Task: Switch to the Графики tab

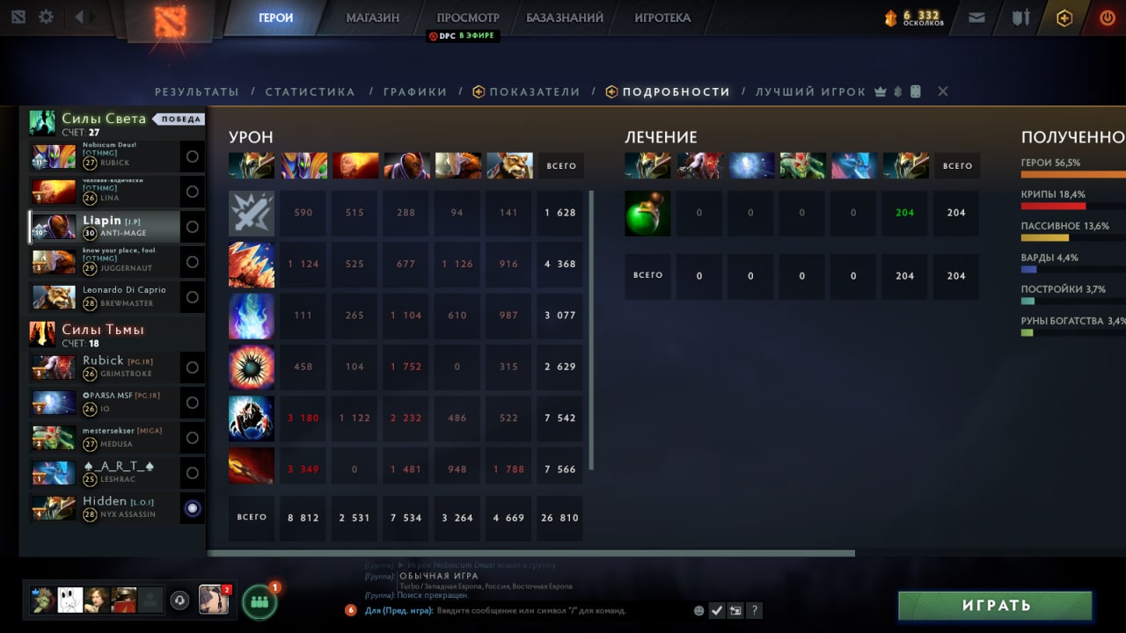Action: pos(415,91)
